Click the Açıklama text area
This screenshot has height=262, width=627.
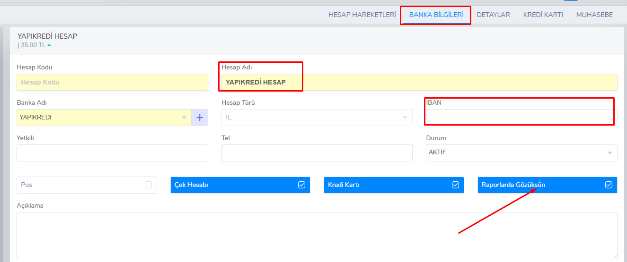[x=317, y=236]
